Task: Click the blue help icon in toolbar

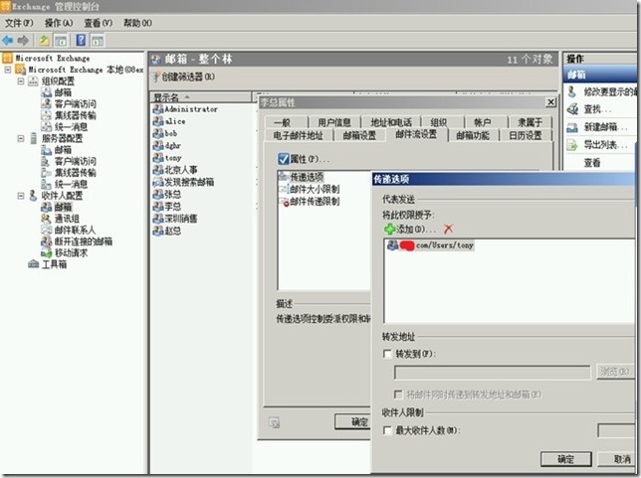Action: coord(79,40)
